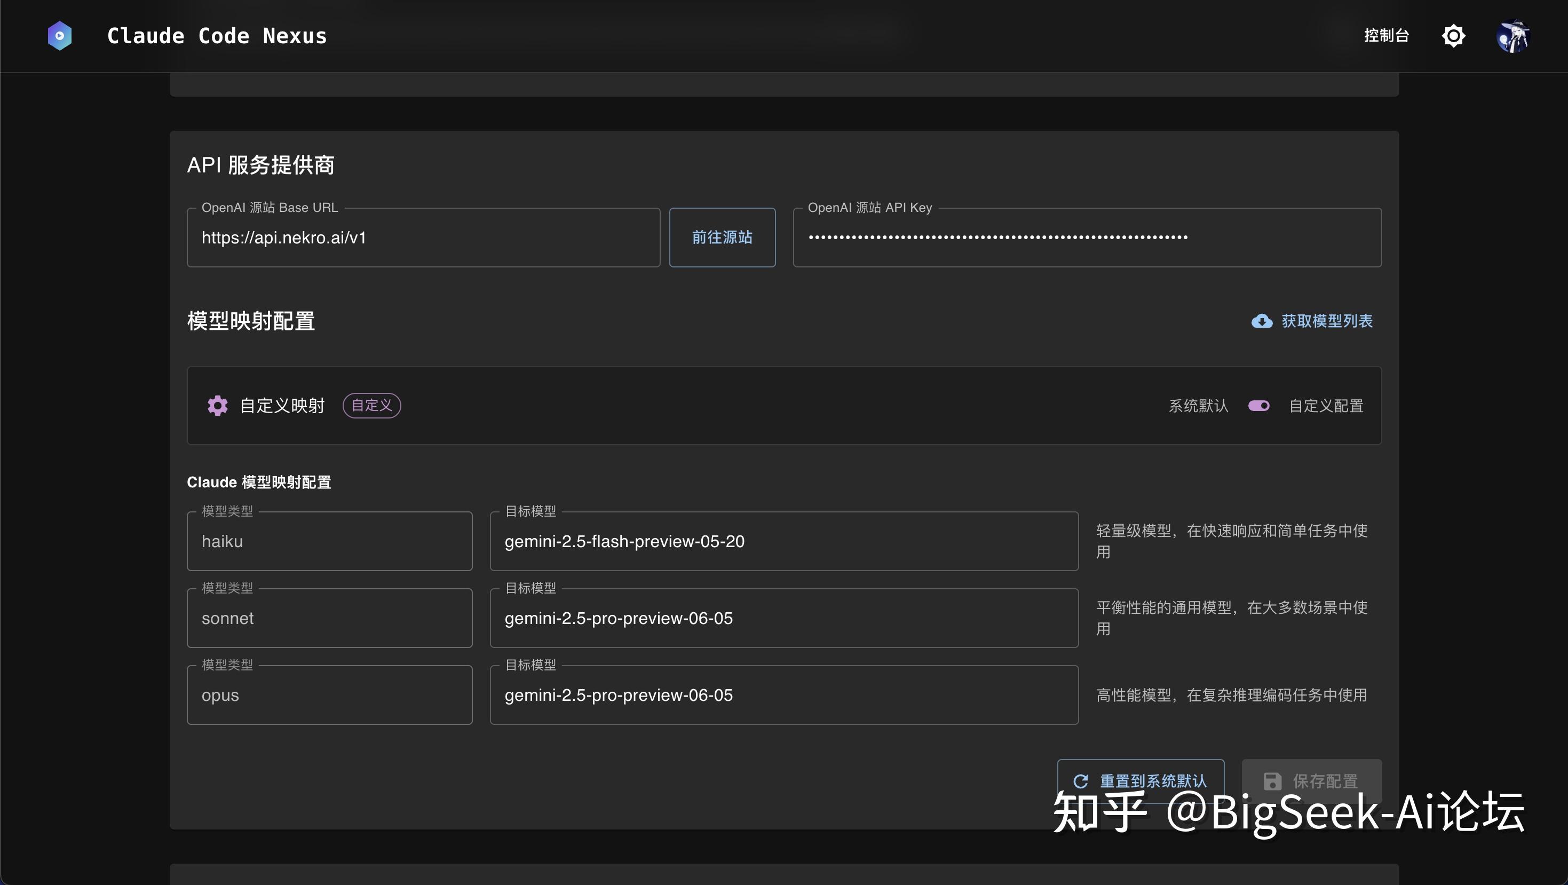Click the opus target model field

pos(784,694)
